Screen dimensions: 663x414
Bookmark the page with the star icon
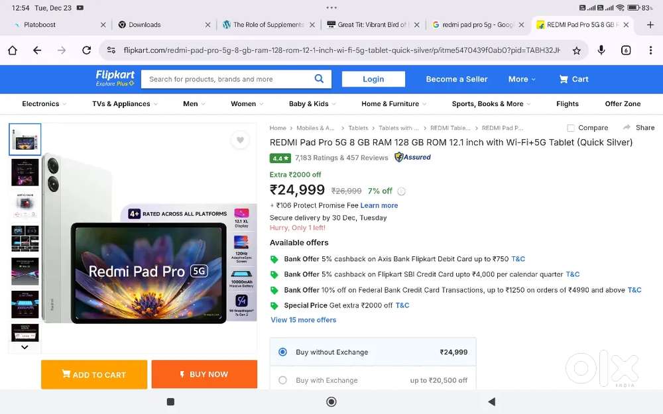pos(577,50)
